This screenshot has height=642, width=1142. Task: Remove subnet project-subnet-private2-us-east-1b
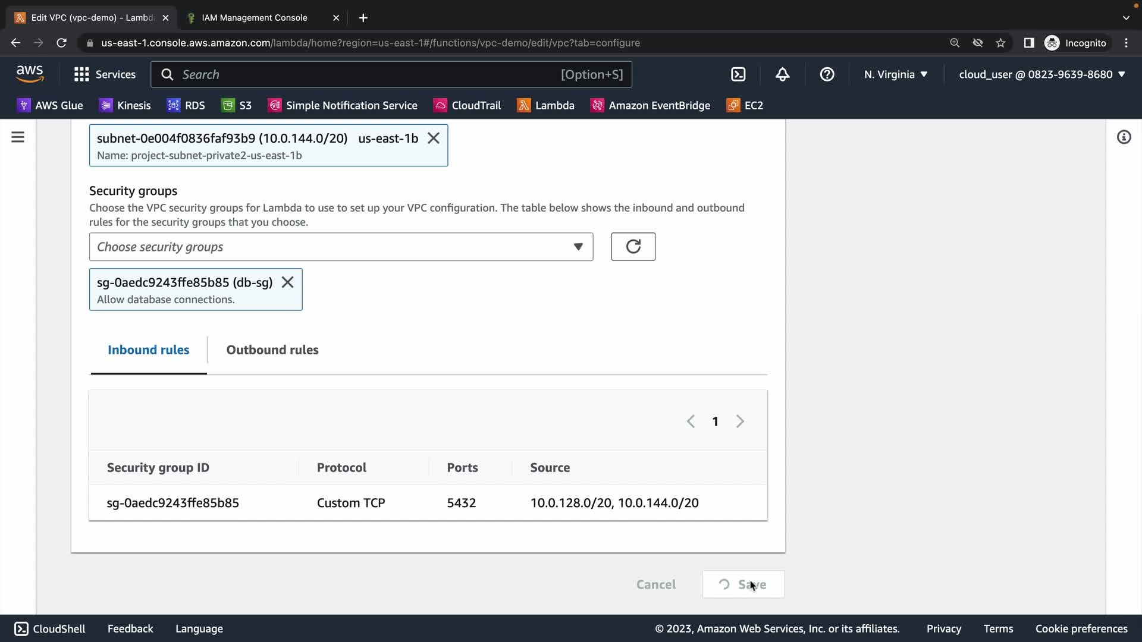(x=434, y=139)
